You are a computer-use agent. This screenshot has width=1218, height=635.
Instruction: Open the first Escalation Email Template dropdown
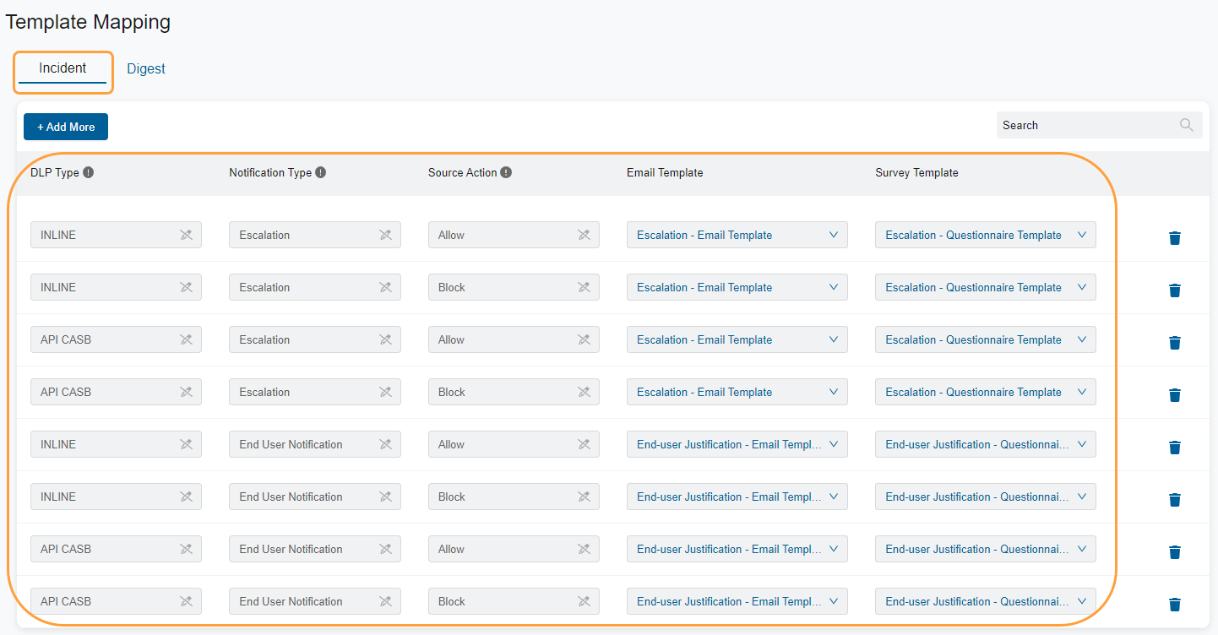[x=835, y=234]
